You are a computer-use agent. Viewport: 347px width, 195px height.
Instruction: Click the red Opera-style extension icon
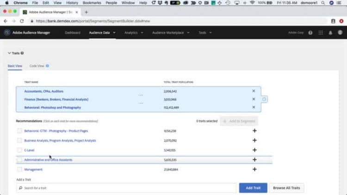341,21
